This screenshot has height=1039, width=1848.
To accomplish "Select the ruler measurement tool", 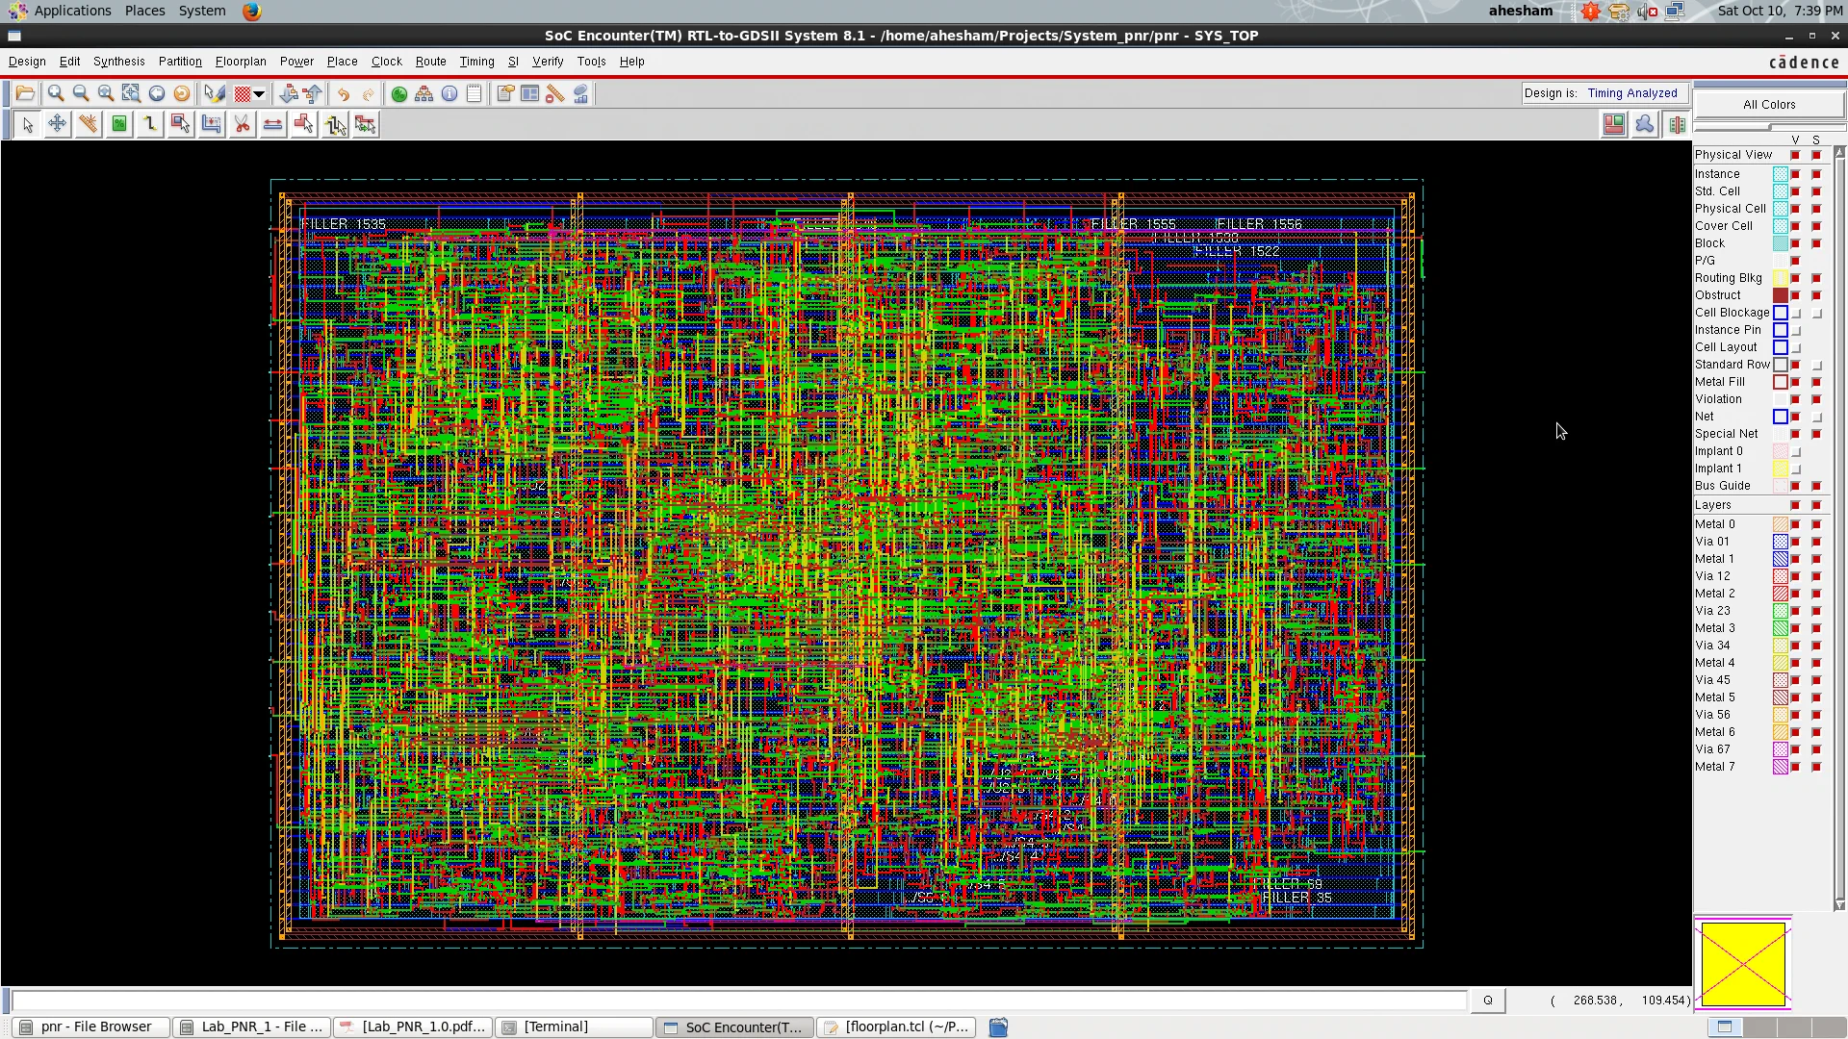I will pos(89,124).
